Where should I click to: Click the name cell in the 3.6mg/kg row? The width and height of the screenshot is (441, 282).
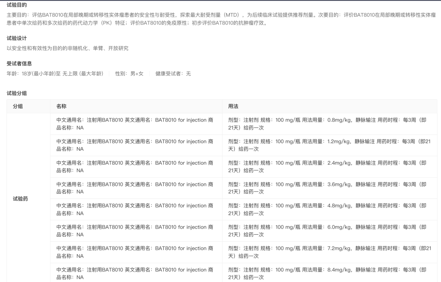(x=136, y=188)
